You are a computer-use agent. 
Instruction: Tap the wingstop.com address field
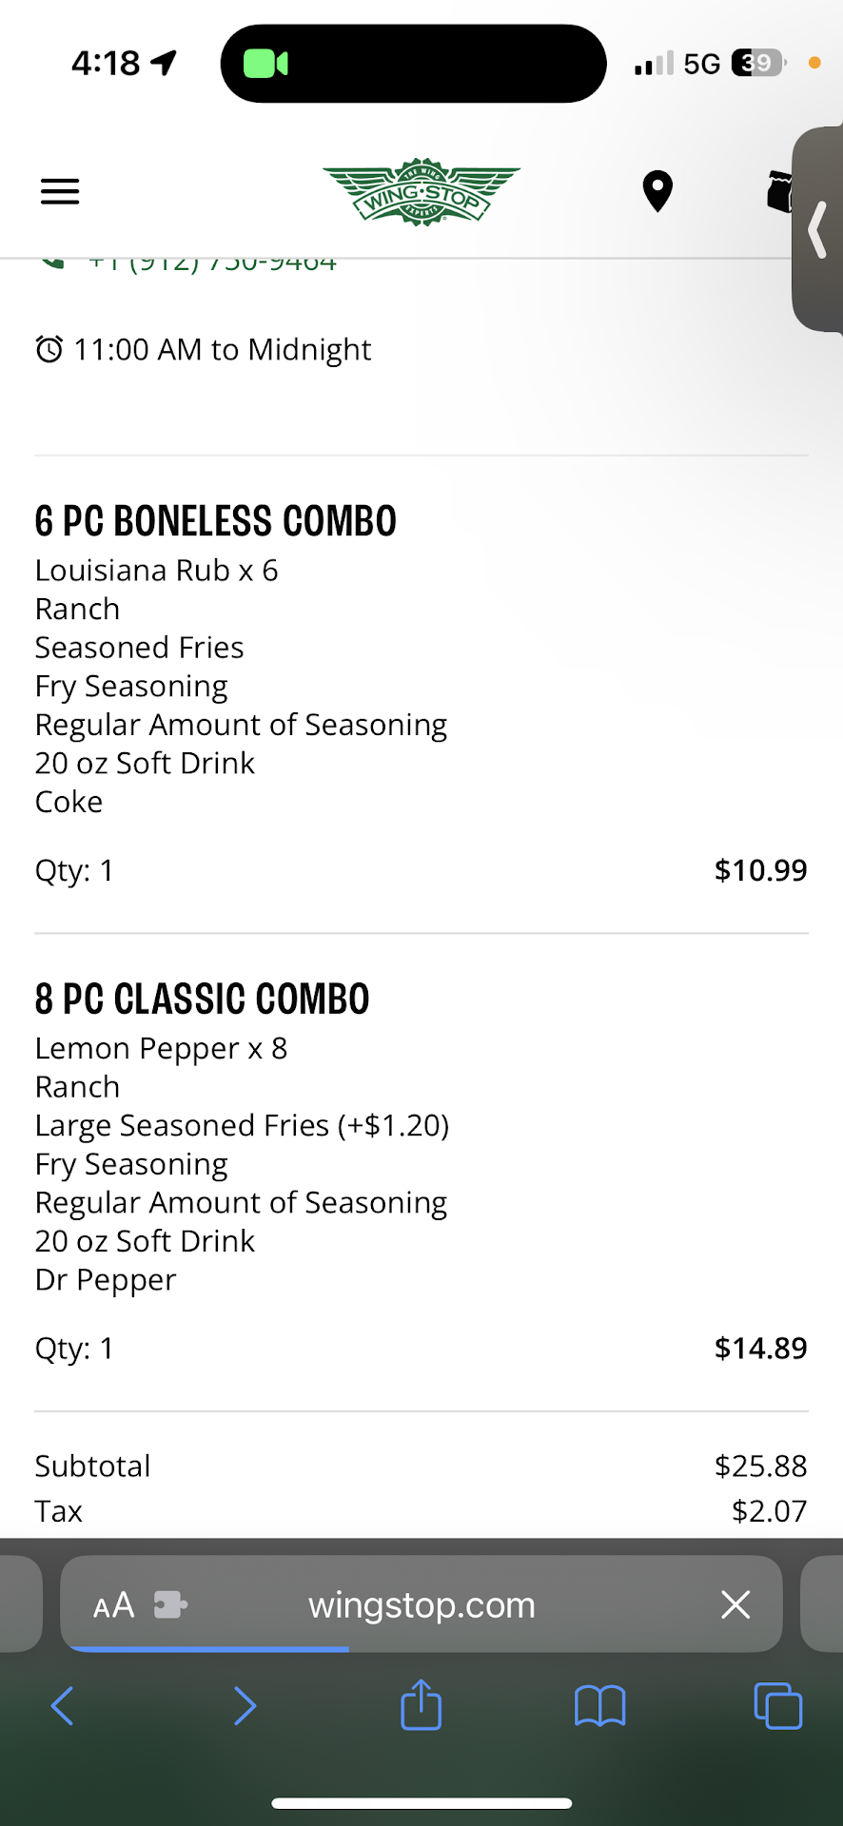pos(421,1605)
